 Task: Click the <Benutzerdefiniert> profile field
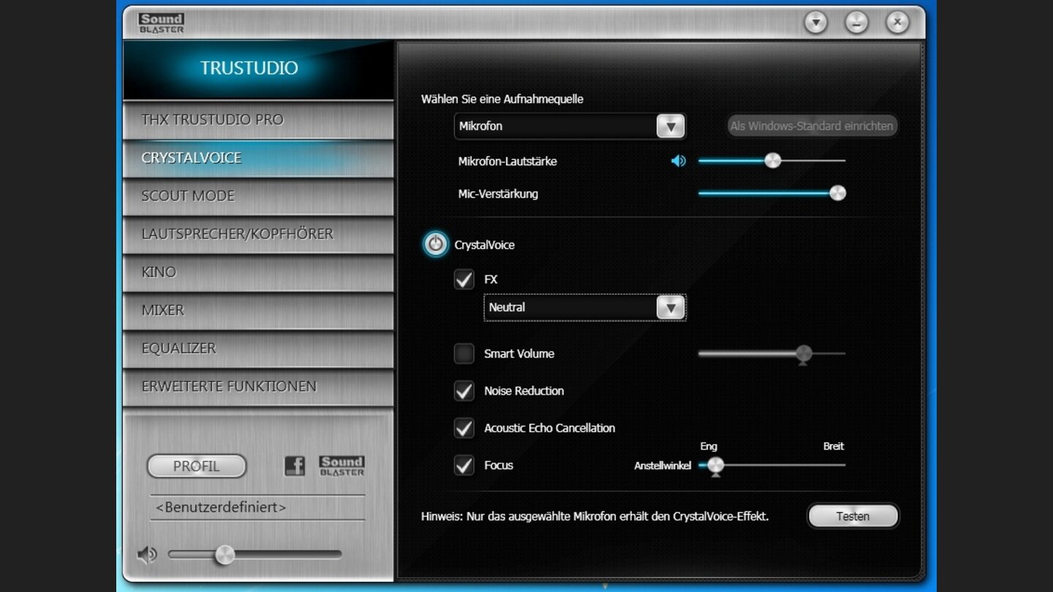click(x=257, y=507)
